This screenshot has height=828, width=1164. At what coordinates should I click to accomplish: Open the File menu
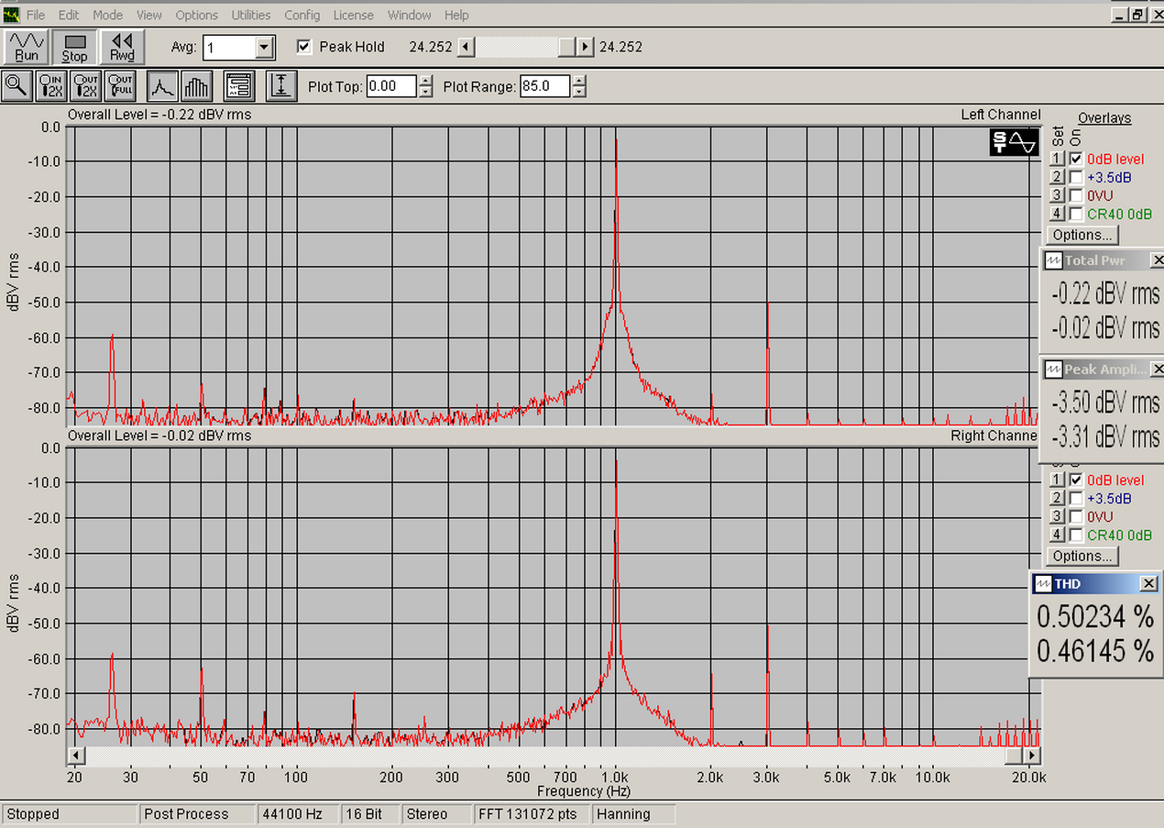pyautogui.click(x=36, y=15)
